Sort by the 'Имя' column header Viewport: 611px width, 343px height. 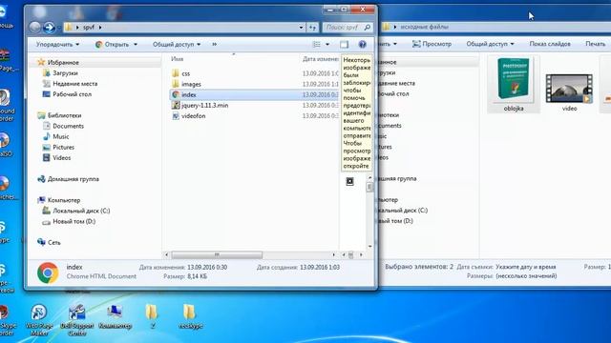pos(178,59)
